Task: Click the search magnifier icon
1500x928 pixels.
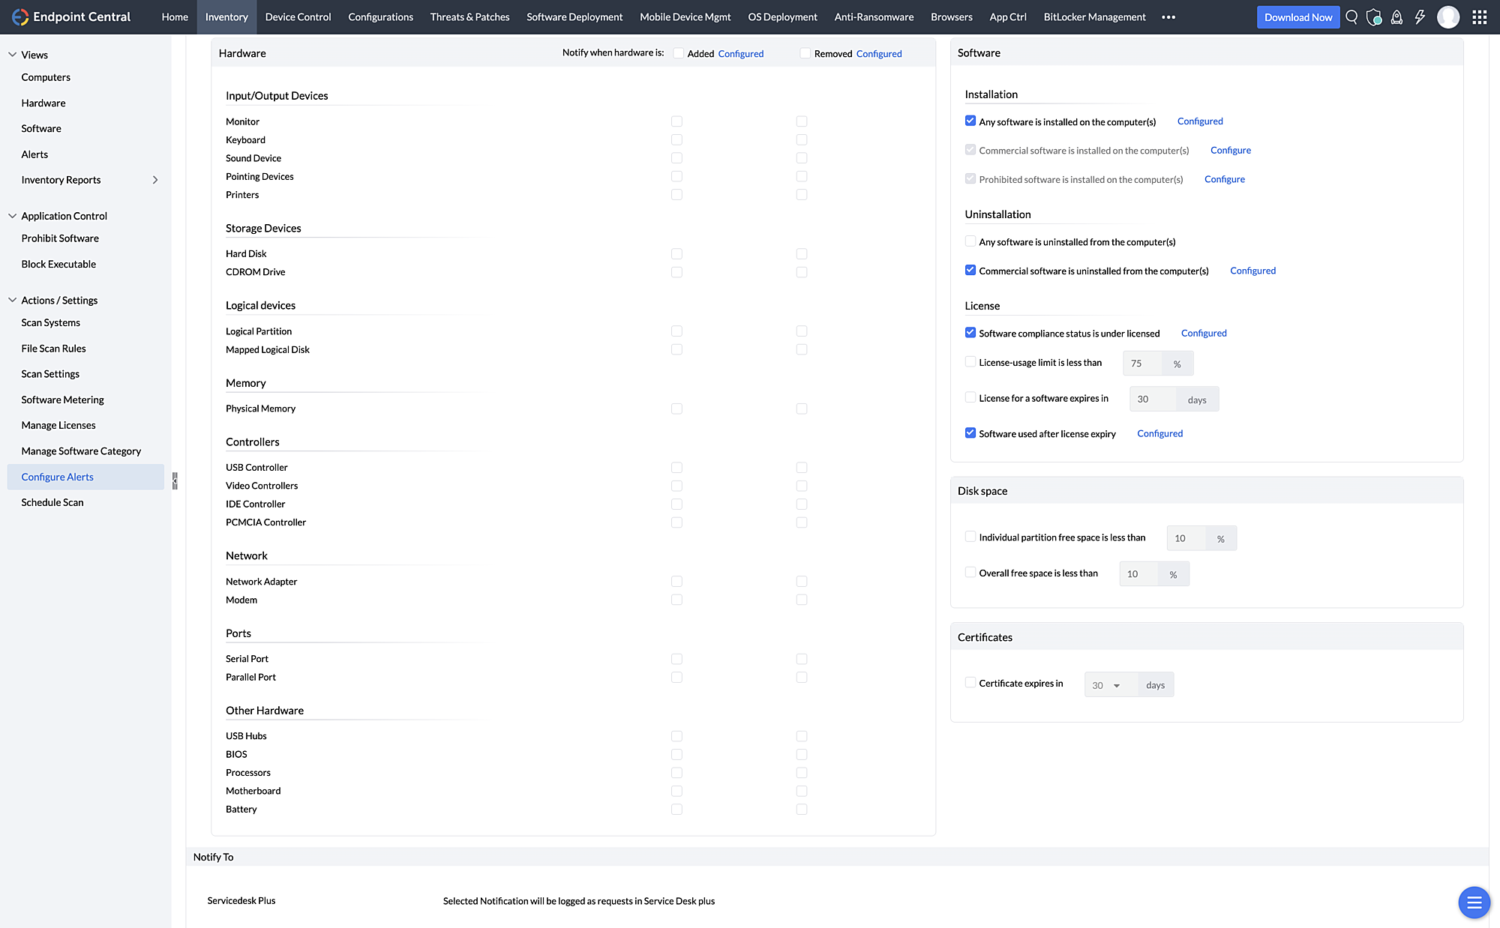Action: 1351,16
